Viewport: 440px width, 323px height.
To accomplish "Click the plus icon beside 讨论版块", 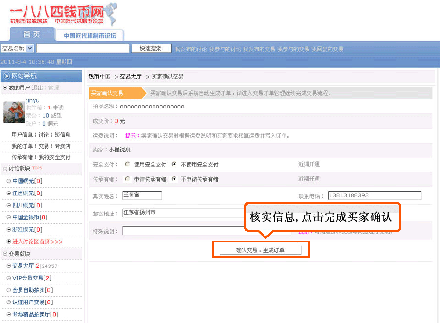I will pos(5,169).
